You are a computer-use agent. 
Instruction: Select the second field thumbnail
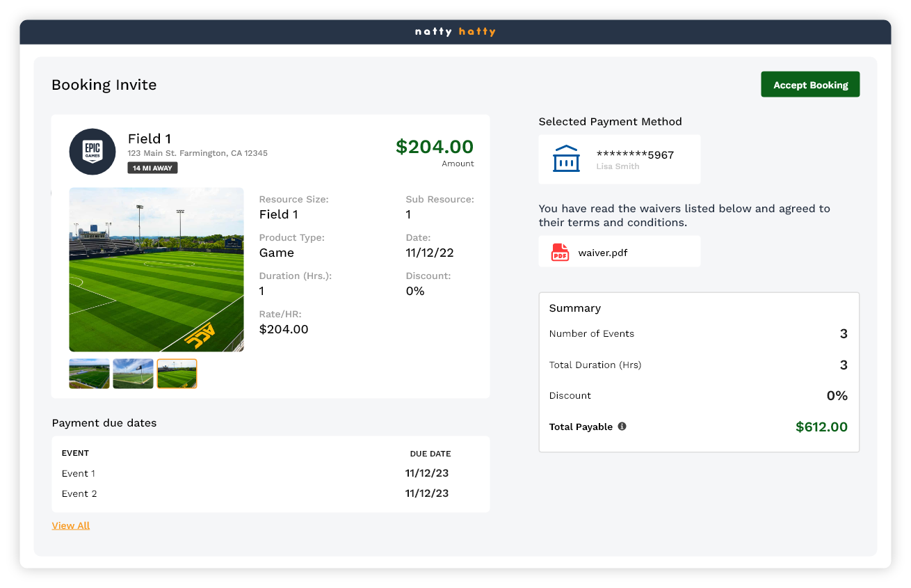coord(133,373)
